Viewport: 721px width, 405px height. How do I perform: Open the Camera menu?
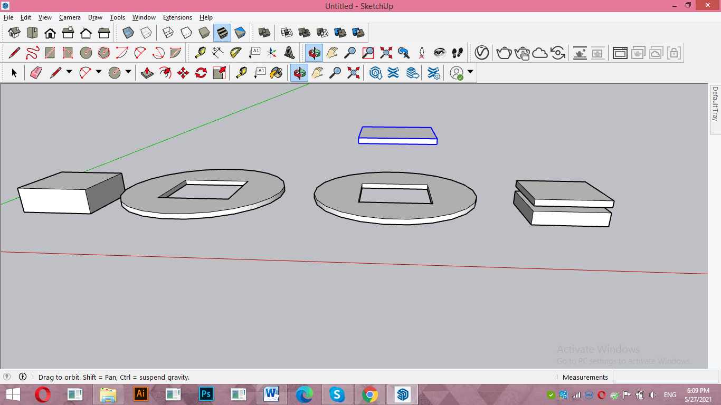tap(70, 17)
